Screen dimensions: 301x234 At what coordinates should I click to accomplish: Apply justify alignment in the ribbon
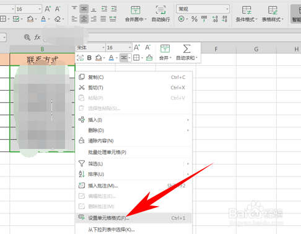(x=103, y=19)
